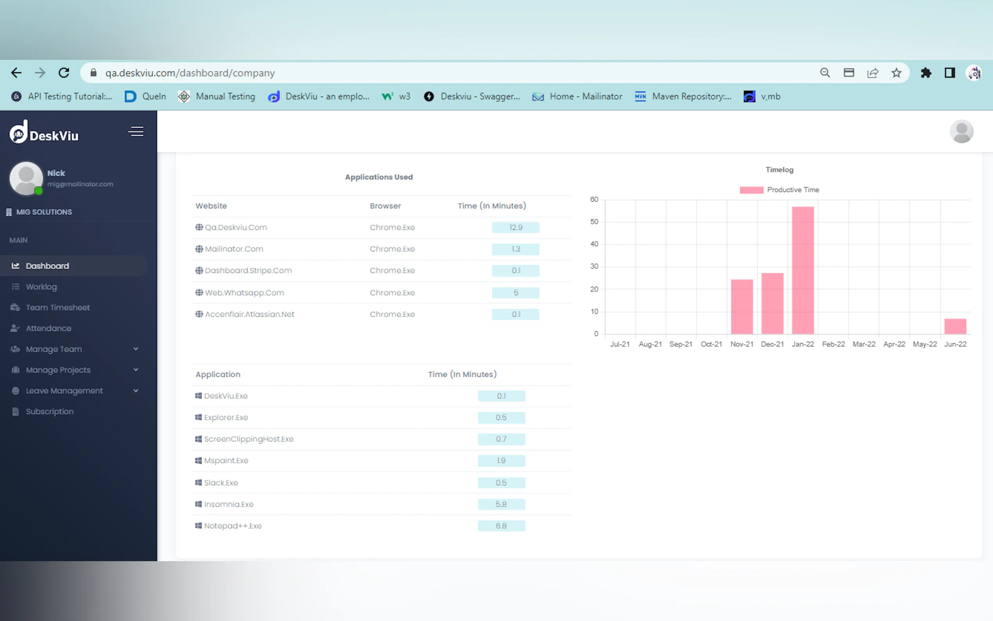Open Chrome side panel icon
Image resolution: width=993 pixels, height=621 pixels.
click(x=950, y=73)
